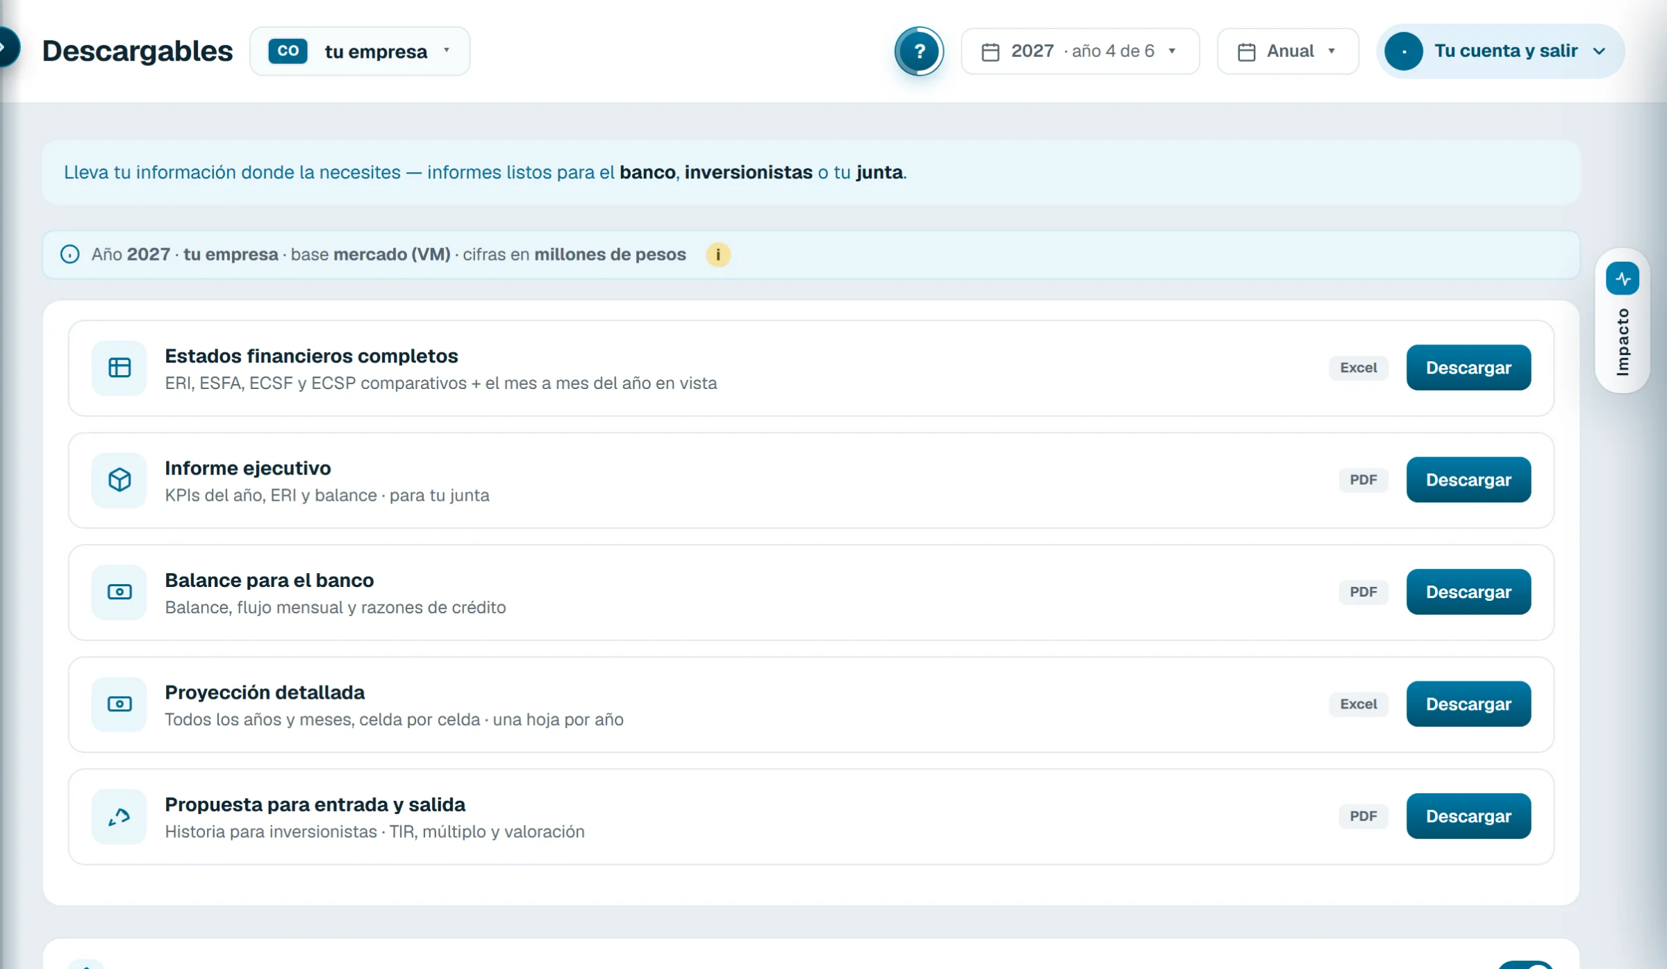Click the CO country badge

point(288,51)
